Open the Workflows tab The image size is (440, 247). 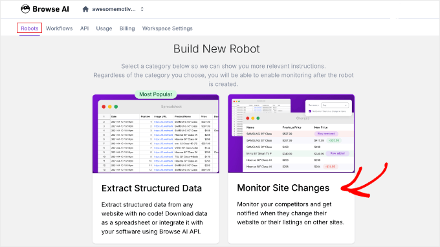60,28
